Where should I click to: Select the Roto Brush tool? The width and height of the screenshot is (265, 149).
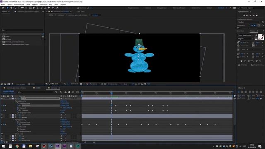click(53, 8)
